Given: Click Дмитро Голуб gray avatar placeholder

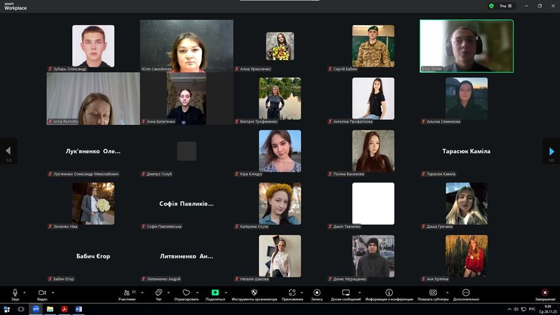Looking at the screenshot, I should pyautogui.click(x=186, y=151).
